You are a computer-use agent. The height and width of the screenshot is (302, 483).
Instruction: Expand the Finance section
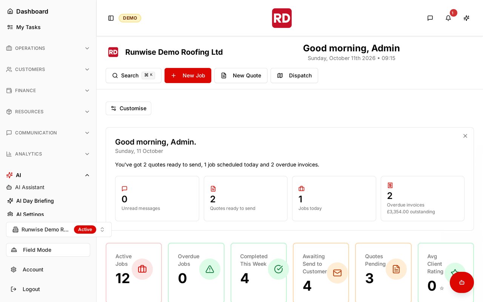(x=48, y=91)
